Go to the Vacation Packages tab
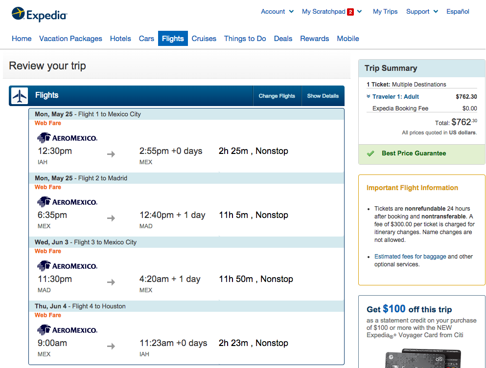 coord(70,39)
